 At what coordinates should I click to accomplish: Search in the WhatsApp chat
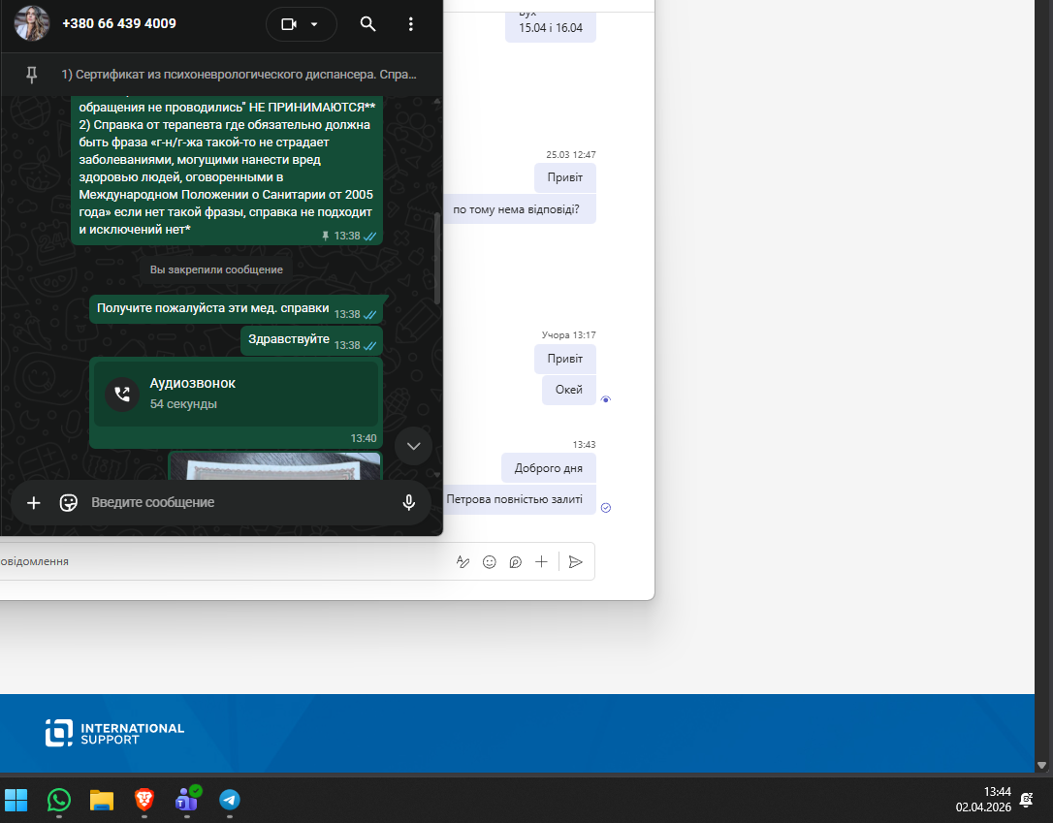pos(367,24)
